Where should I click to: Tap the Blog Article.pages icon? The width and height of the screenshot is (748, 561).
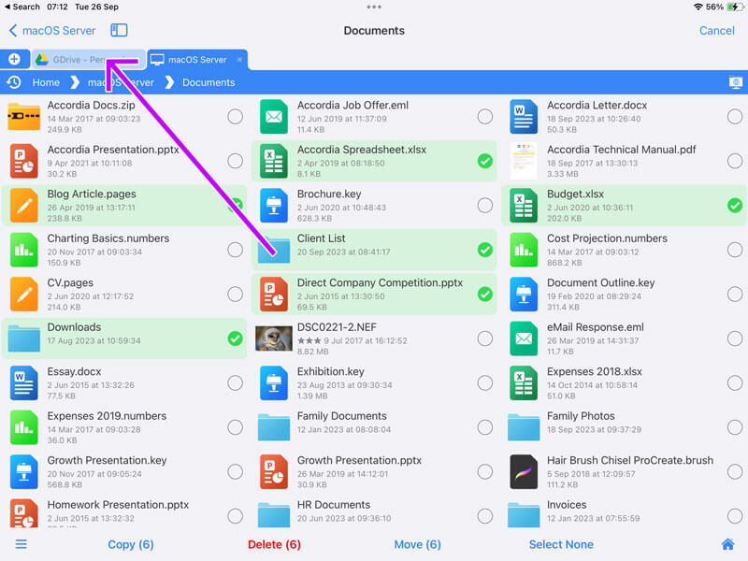24,206
